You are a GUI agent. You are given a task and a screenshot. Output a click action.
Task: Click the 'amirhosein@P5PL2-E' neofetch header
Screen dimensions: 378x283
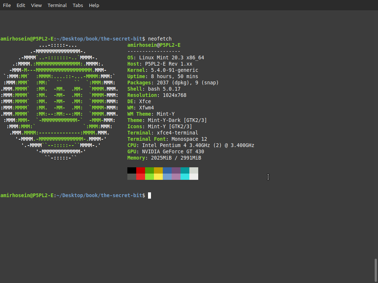point(154,45)
